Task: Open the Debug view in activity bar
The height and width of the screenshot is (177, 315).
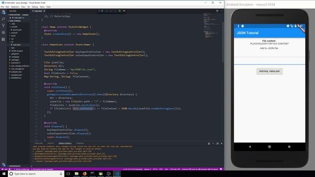Action: (3, 32)
